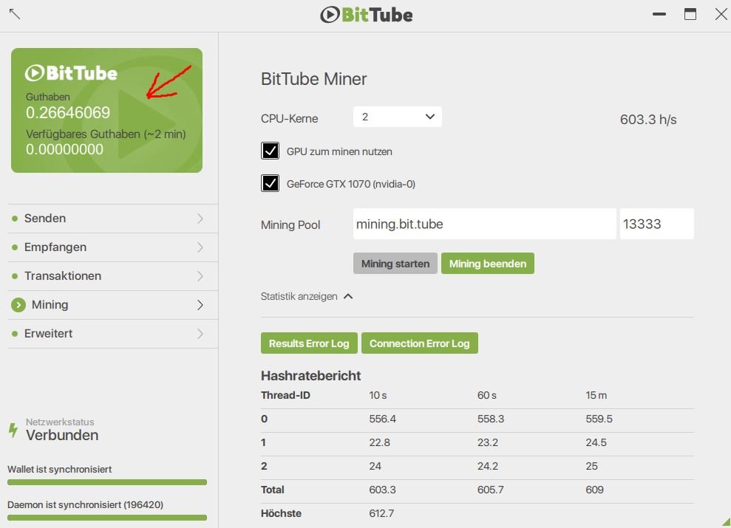731x528 pixels.
Task: Click the daemon sync progress bar
Action: pyautogui.click(x=107, y=518)
